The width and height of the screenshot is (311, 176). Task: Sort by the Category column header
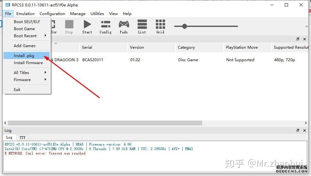(x=186, y=47)
